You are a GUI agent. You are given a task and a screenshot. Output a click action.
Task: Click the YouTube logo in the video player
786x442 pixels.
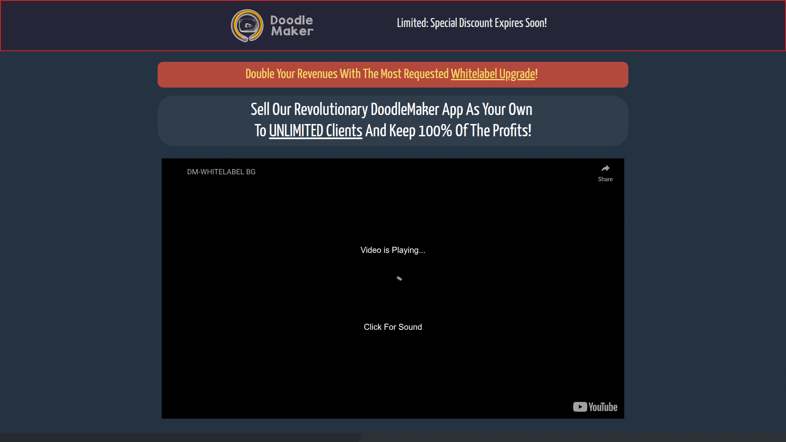[595, 407]
